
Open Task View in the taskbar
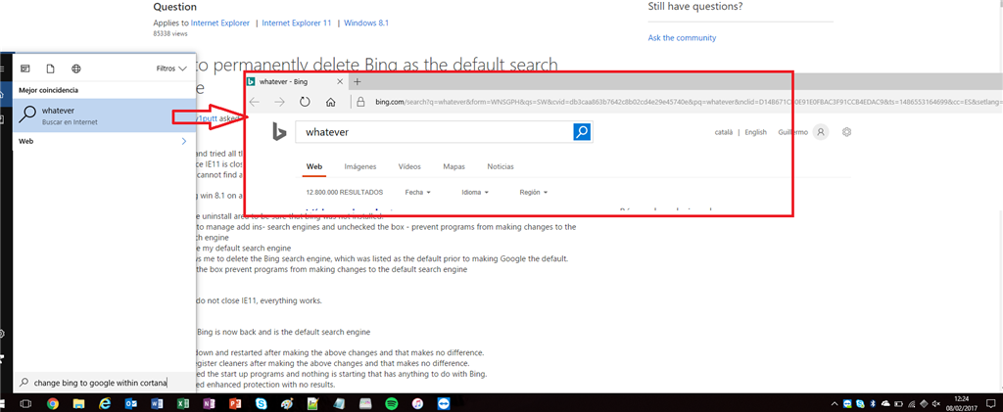(26, 404)
